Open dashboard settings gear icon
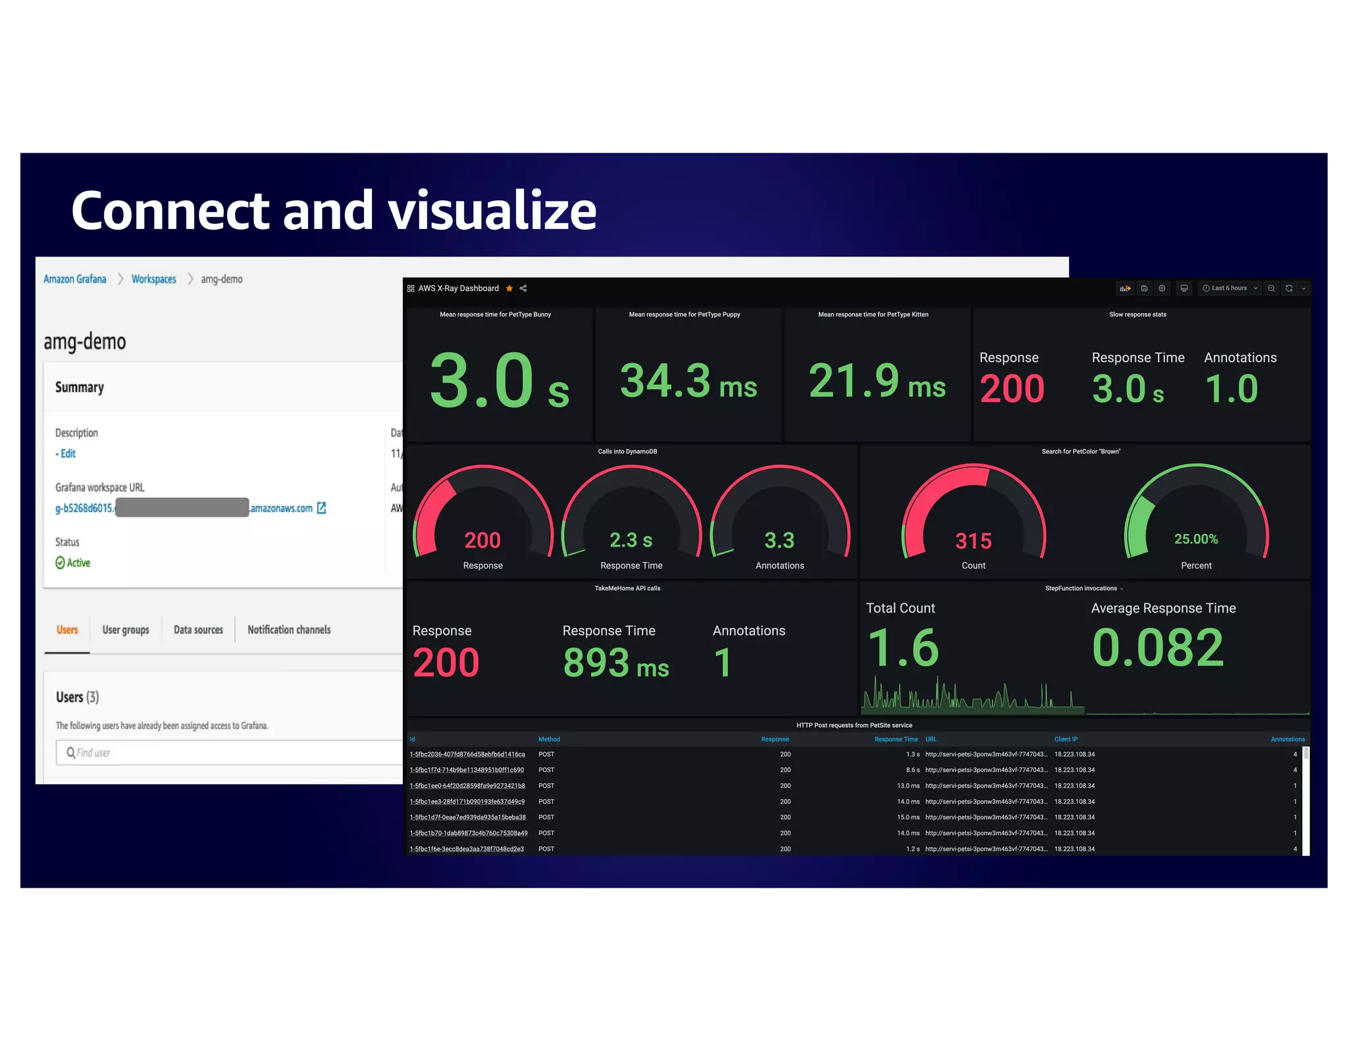 1162,288
